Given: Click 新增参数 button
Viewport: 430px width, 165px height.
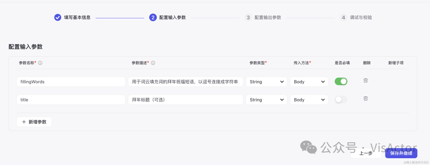Looking at the screenshot, I should click(34, 122).
